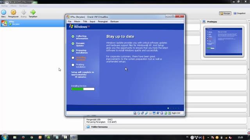Click the volume icon in system tray

pos(230,137)
